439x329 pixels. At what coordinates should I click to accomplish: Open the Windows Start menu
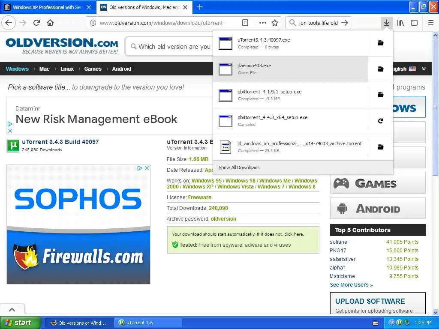click(20, 323)
